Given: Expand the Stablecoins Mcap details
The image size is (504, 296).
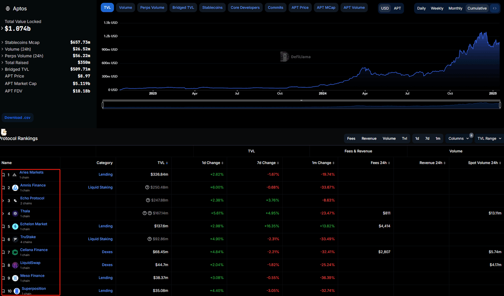Looking at the screenshot, I should (x=2, y=42).
